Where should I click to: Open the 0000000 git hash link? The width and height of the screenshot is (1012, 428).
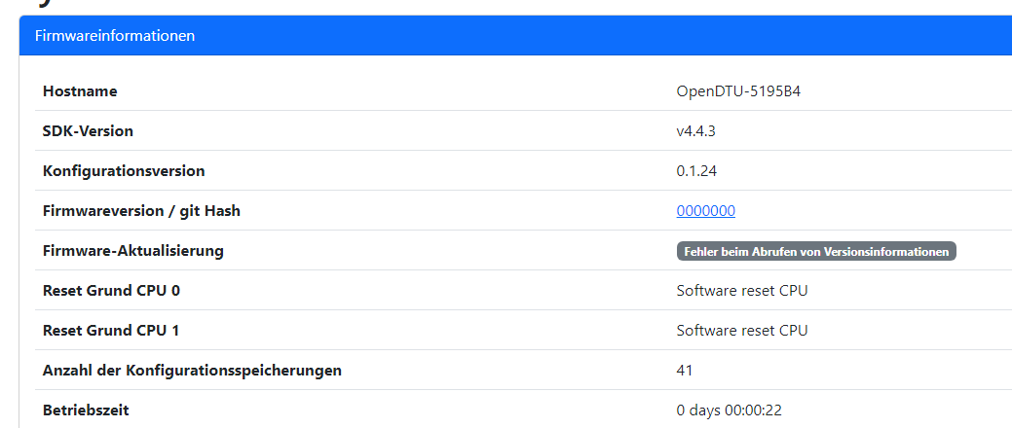pyautogui.click(x=705, y=211)
